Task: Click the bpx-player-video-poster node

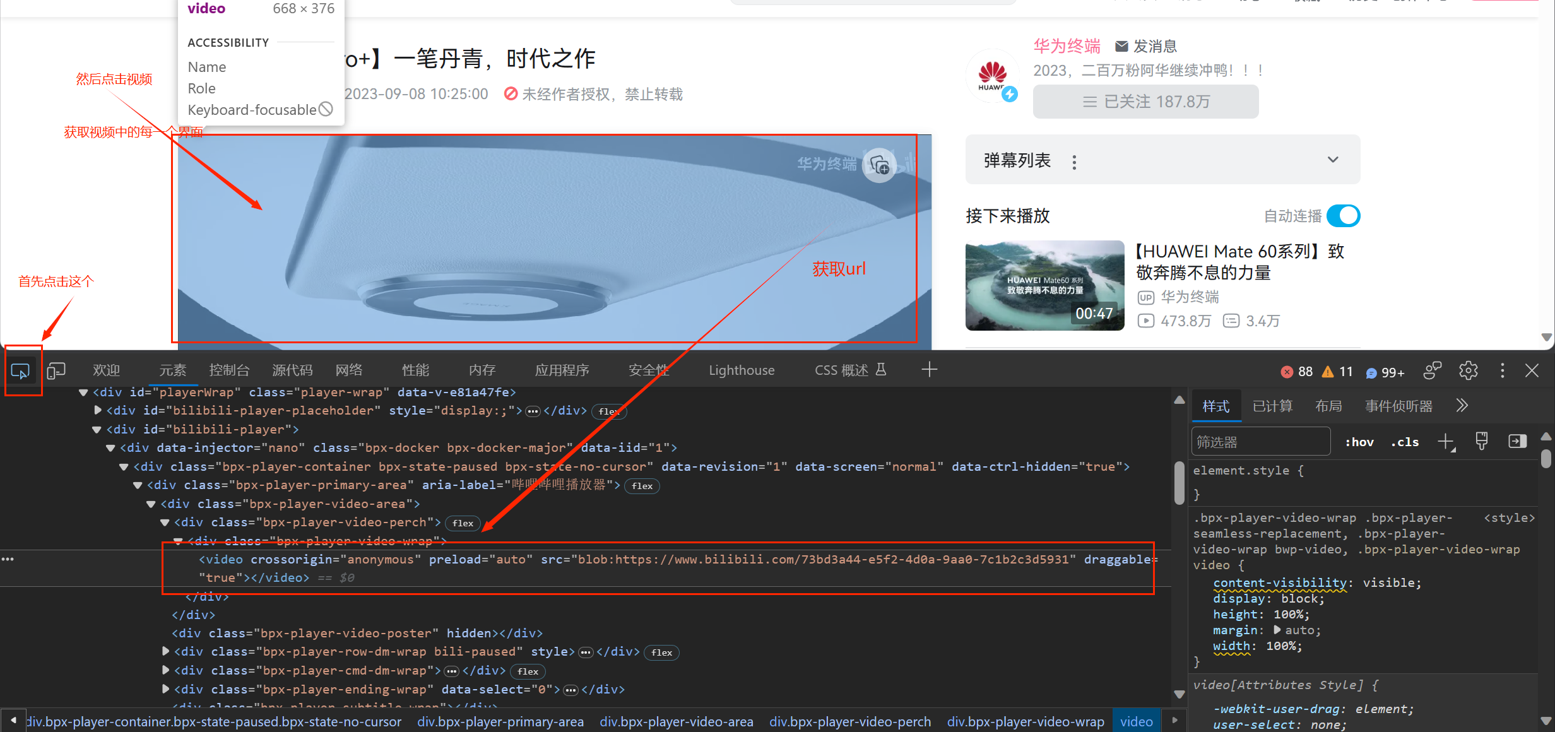Action: tap(357, 633)
